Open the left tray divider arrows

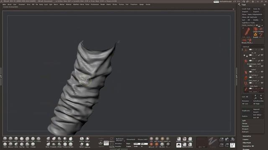click(1, 77)
